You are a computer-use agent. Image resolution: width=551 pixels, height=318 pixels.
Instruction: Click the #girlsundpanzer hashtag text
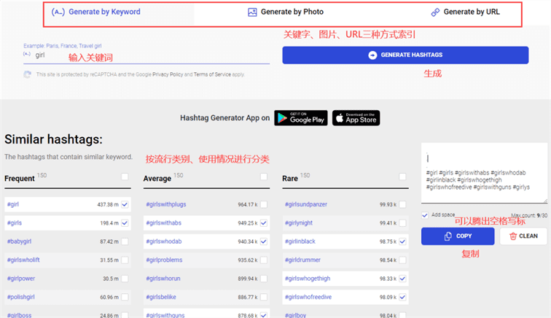(x=305, y=204)
